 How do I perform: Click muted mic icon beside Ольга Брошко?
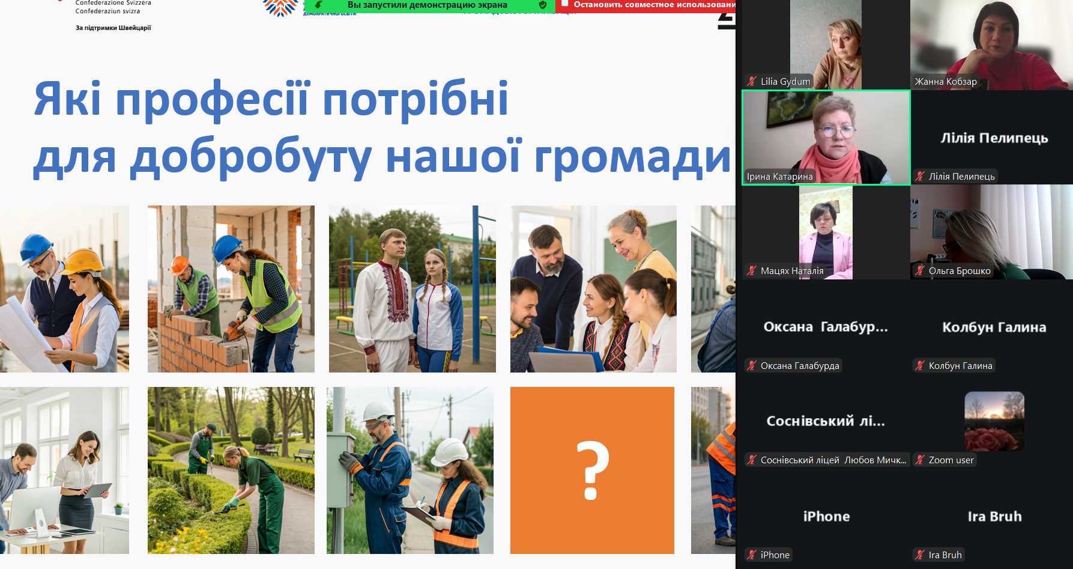[919, 271]
